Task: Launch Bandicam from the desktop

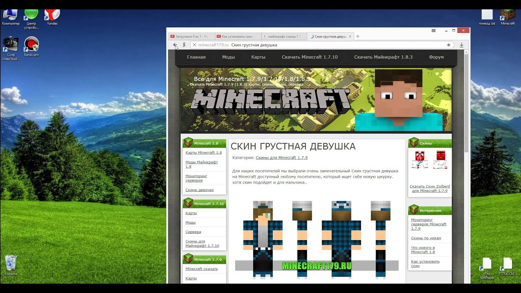Action: pyautogui.click(x=31, y=46)
